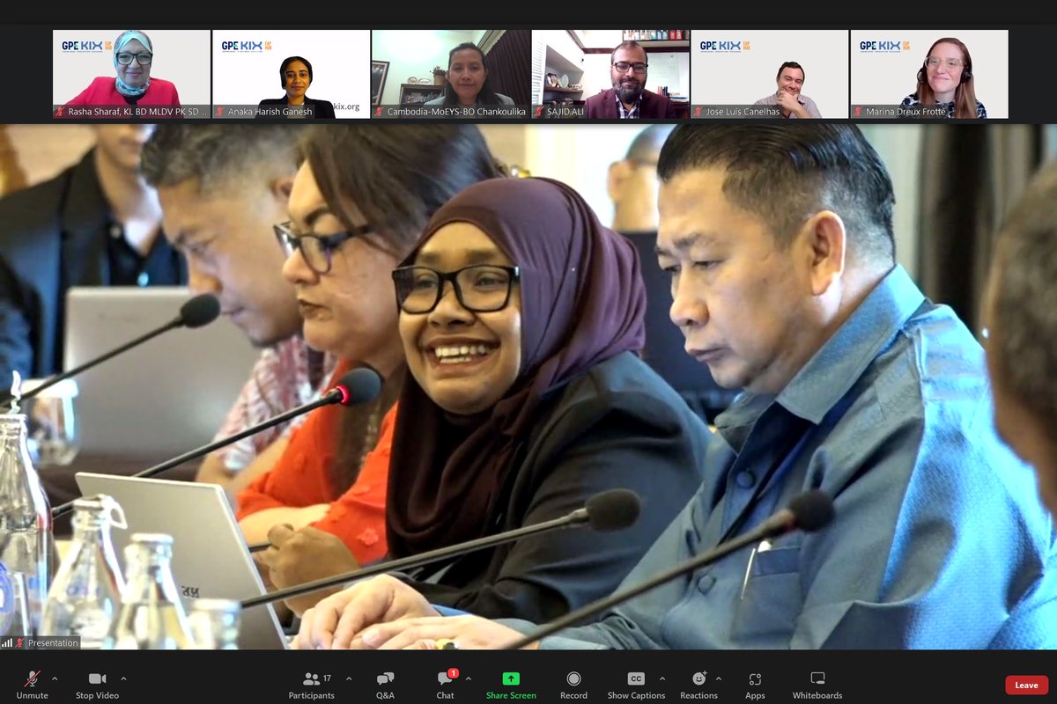
Task: Select Jose Luis Canelhas's video thumbnail
Action: coord(770,74)
